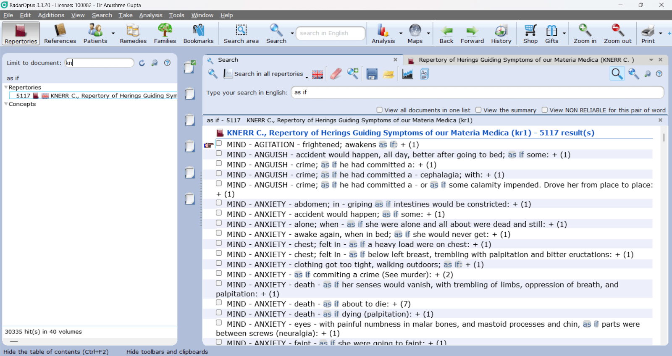Screen dimensions: 672x356
Task: Open the Analysis dropdown arrow
Action: point(401,33)
